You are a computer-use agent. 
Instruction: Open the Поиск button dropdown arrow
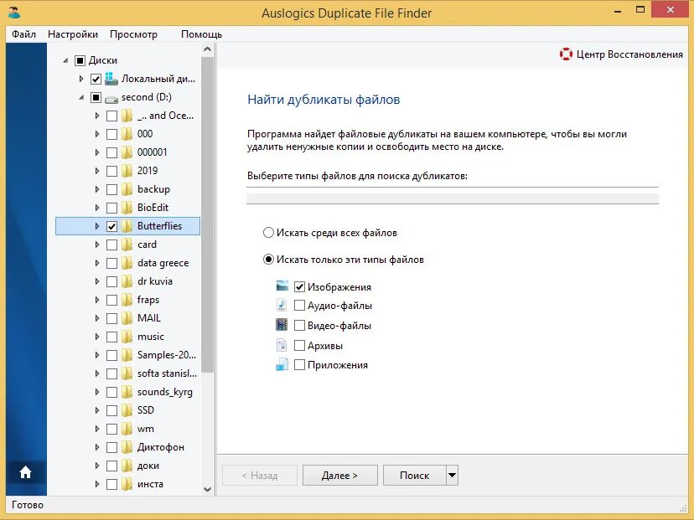(x=452, y=476)
